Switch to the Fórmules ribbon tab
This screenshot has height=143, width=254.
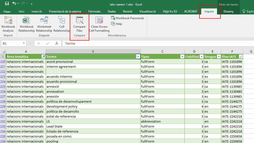[94, 11]
